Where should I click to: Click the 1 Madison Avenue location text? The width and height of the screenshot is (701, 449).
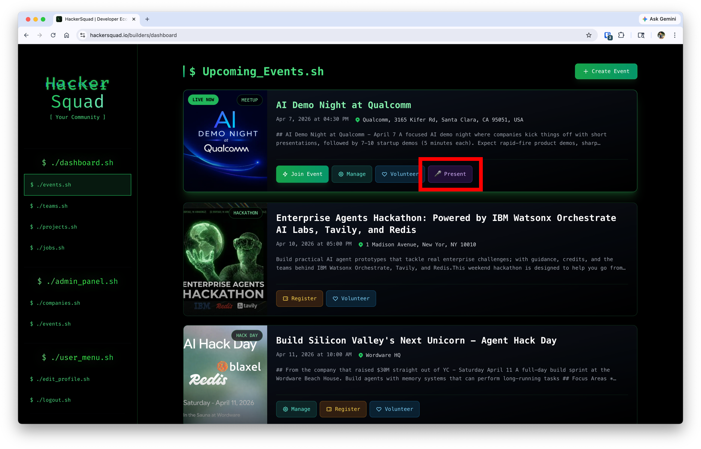tap(421, 244)
